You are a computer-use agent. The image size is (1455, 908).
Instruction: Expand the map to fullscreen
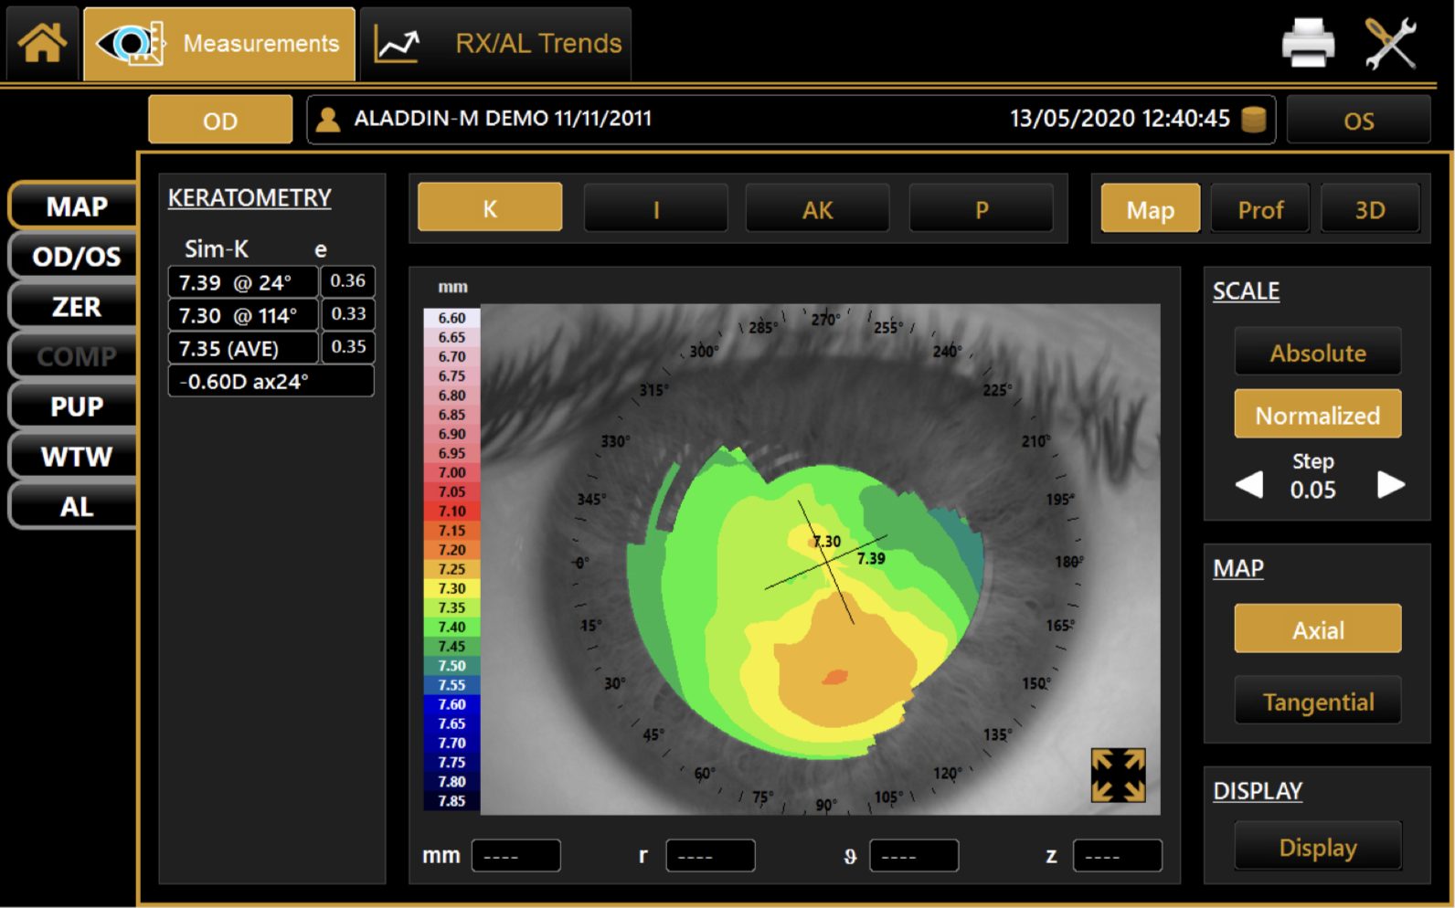[1118, 776]
